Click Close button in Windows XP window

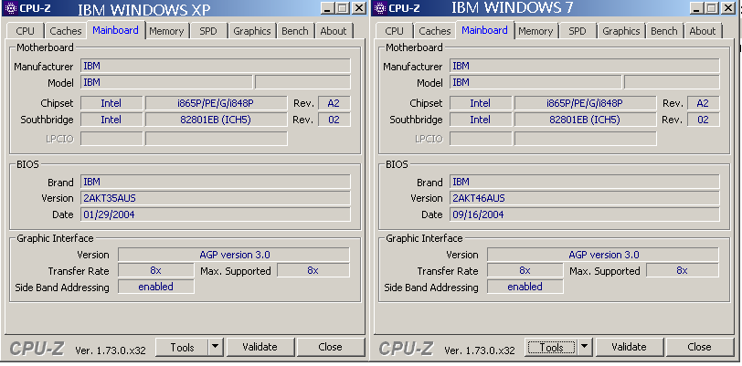330,347
